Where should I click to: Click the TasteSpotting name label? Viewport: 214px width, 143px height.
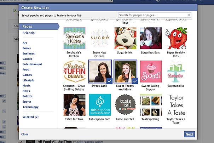coord(150,119)
